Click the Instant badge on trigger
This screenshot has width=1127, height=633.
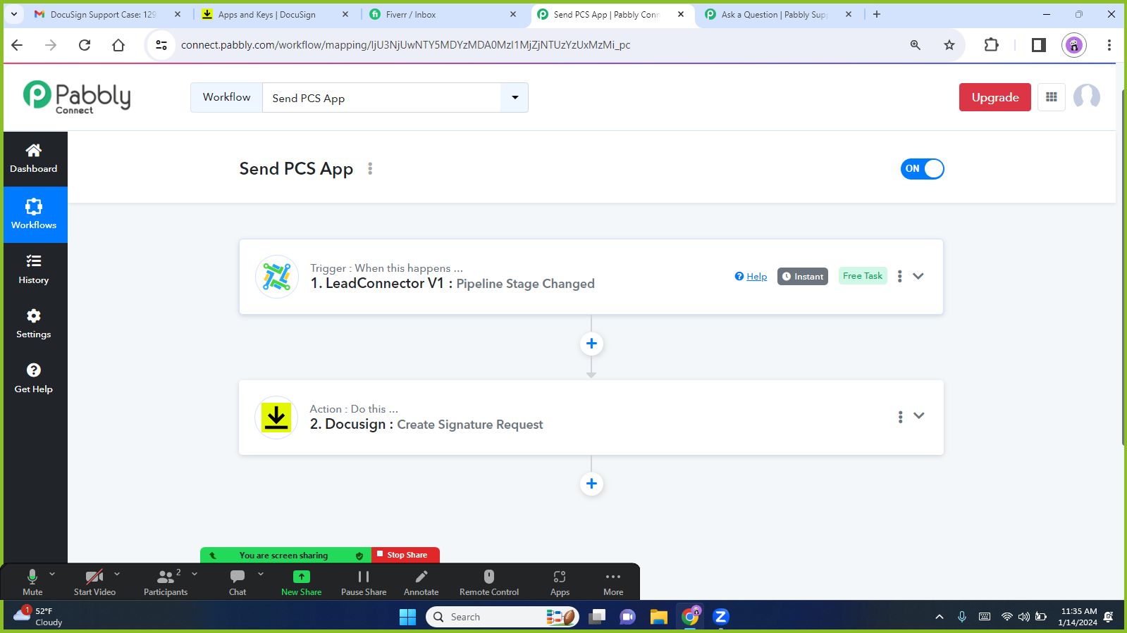point(802,277)
